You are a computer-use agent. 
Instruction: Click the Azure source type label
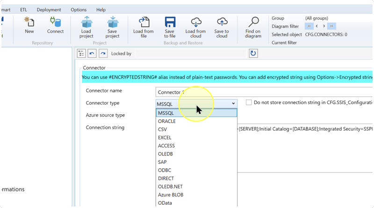105,115
